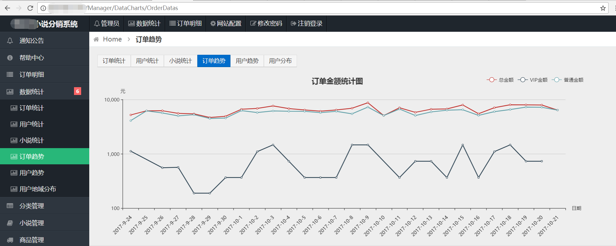
Task: Collapse the 数据统计 sidebar section
Action: coord(44,92)
